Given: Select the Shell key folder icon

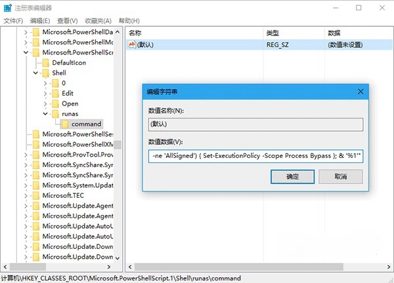Looking at the screenshot, I should pos(45,73).
